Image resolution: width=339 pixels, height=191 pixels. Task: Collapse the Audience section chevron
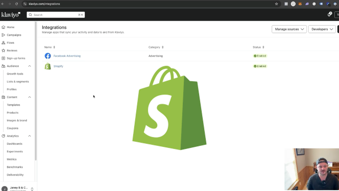point(30,66)
